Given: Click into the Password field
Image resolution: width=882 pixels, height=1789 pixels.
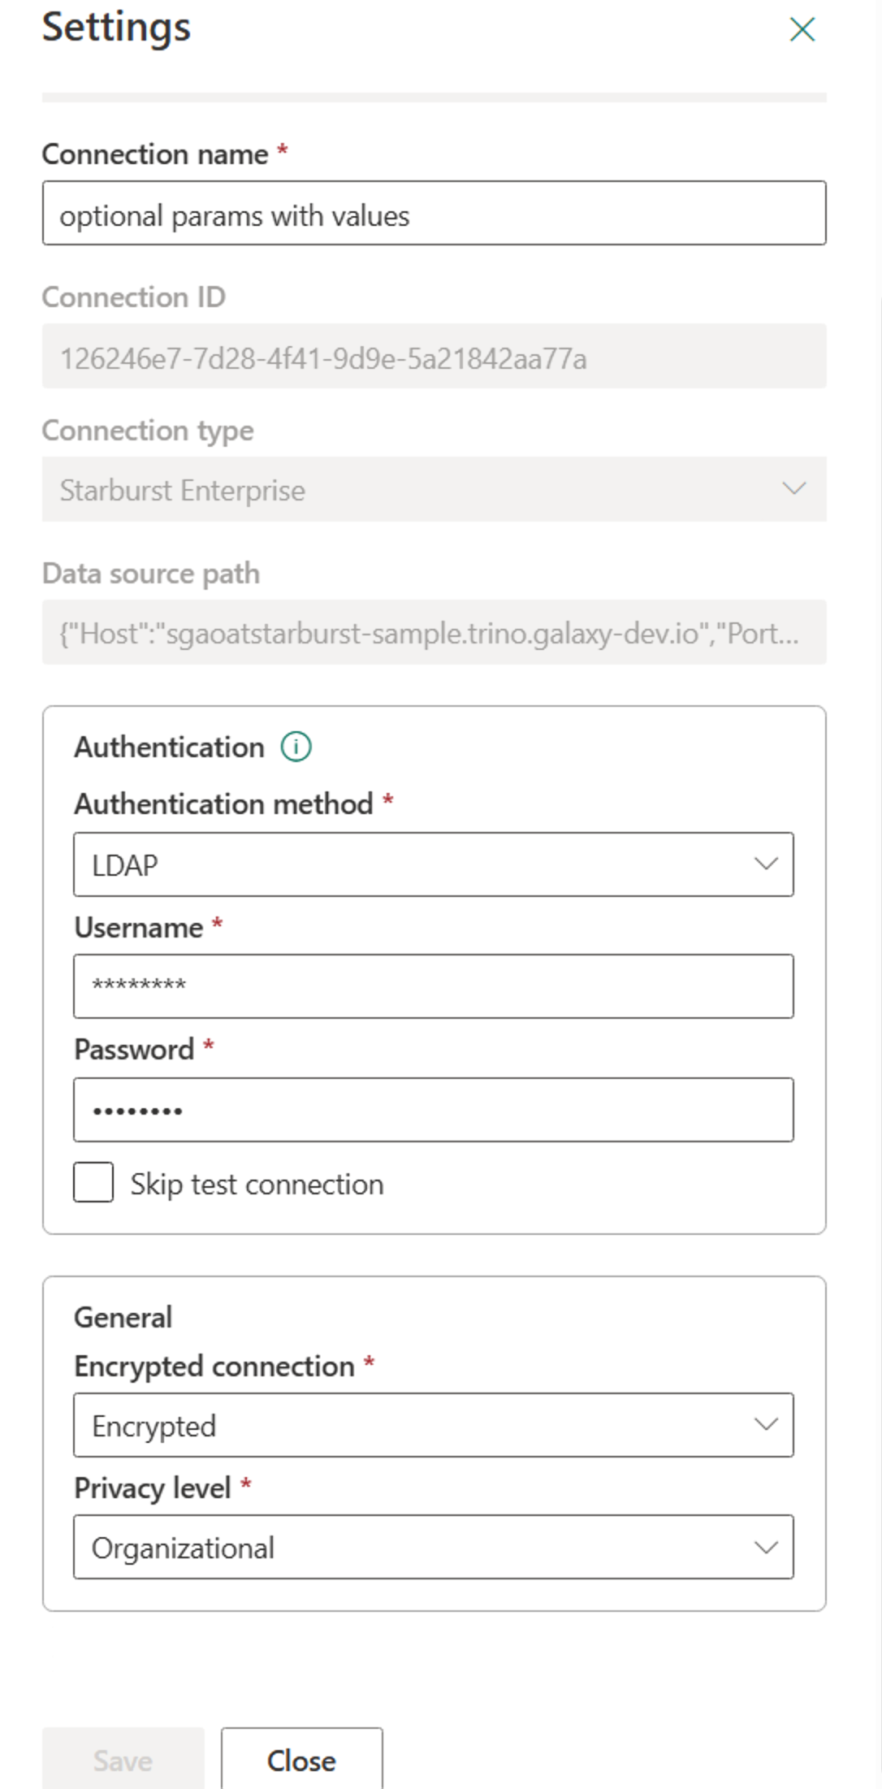Looking at the screenshot, I should tap(433, 1110).
